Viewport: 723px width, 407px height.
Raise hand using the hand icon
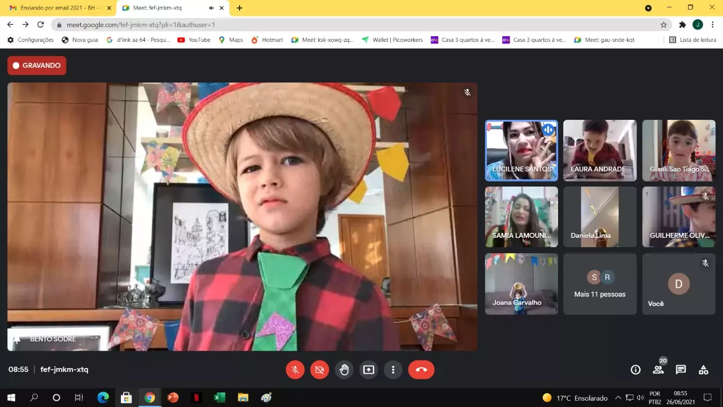tap(344, 370)
